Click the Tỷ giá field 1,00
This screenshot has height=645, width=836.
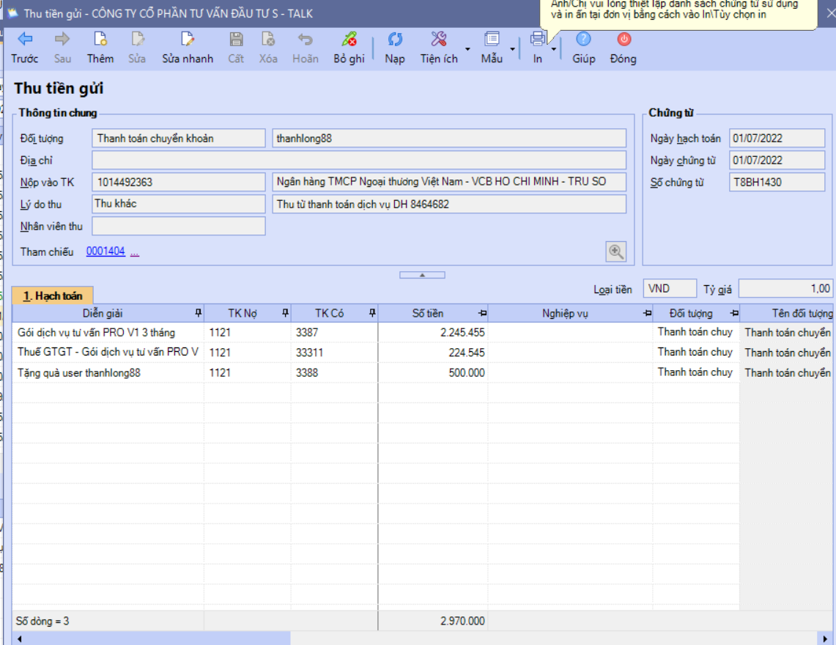point(785,289)
